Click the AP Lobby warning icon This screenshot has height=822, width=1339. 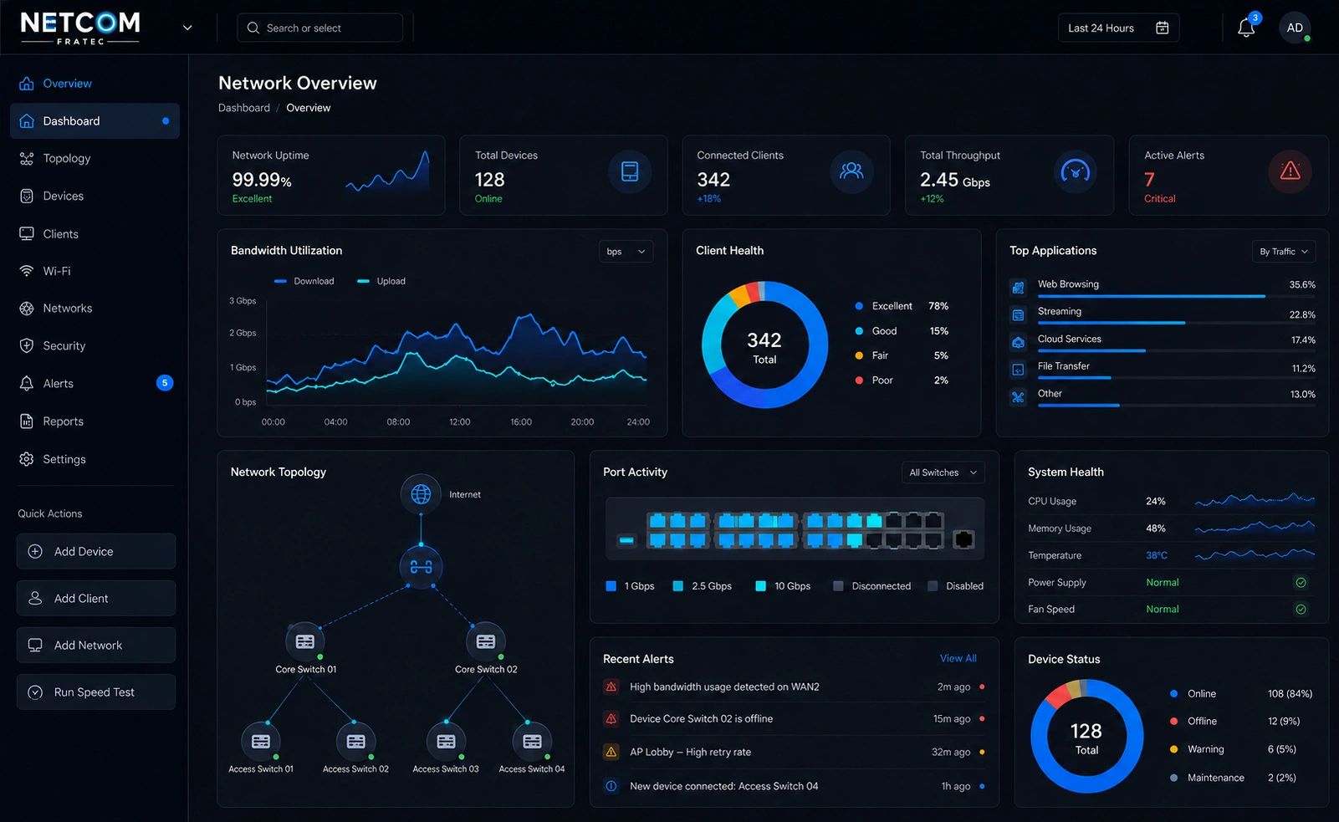[611, 752]
